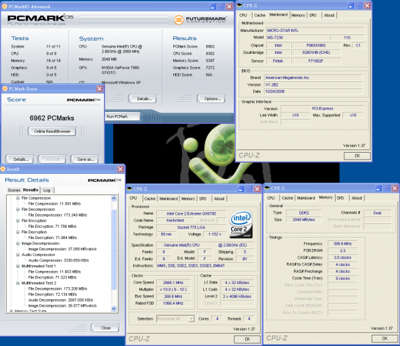Collapse the File Decryption tree node

18,232
